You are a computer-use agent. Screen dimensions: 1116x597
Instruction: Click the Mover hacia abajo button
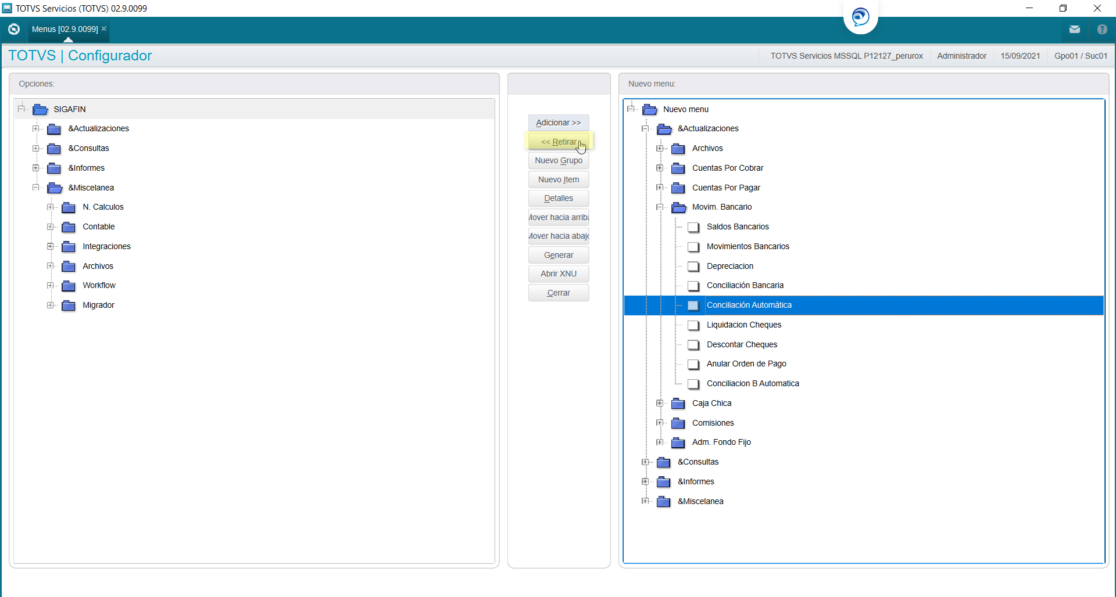559,236
